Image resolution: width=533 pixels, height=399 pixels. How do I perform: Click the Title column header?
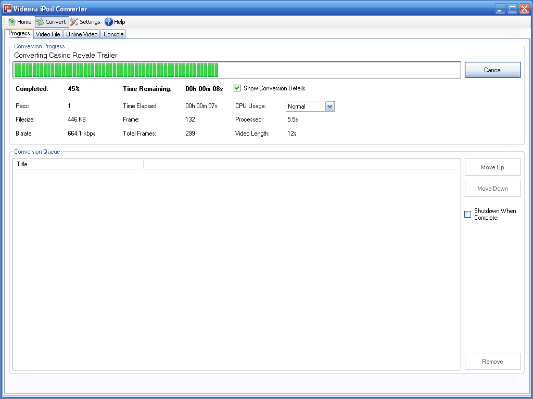[x=78, y=164]
